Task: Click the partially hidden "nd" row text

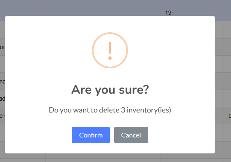Action: pyautogui.click(x=2, y=81)
